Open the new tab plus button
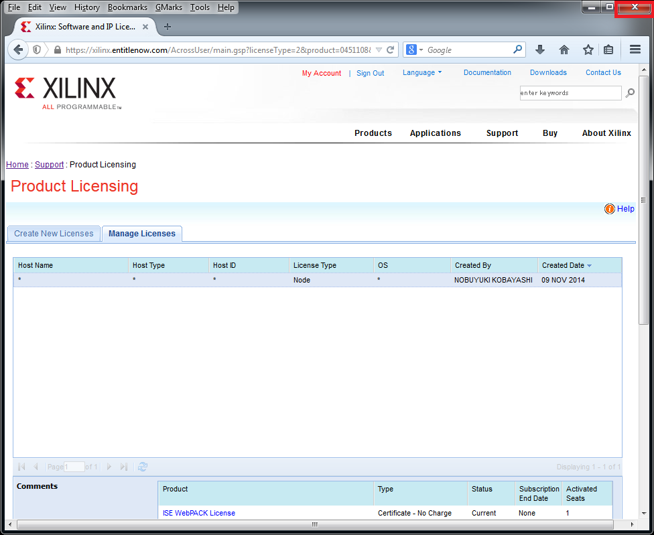The width and height of the screenshot is (654, 535). coord(168,27)
